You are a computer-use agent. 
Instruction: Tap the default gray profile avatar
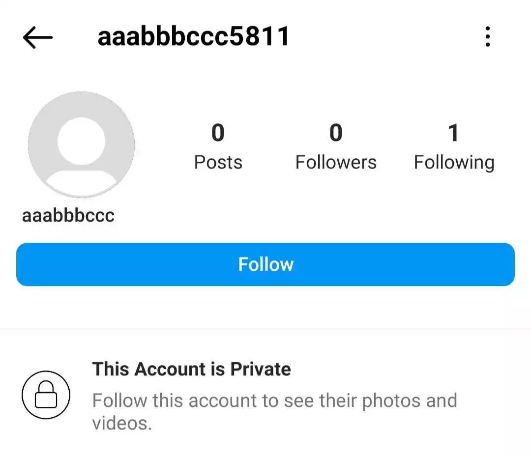pyautogui.click(x=81, y=144)
